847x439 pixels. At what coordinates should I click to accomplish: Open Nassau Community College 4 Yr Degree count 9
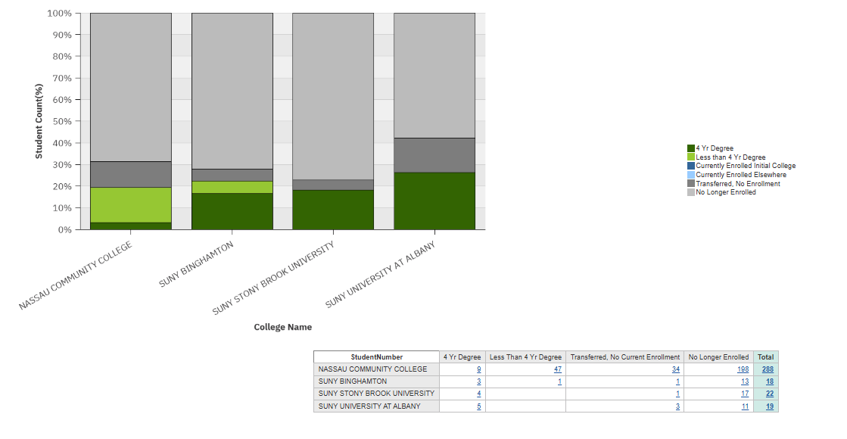(478, 369)
